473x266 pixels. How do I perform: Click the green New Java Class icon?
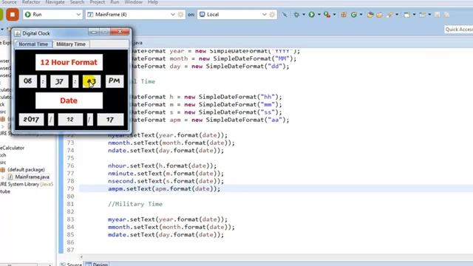click(x=354, y=15)
